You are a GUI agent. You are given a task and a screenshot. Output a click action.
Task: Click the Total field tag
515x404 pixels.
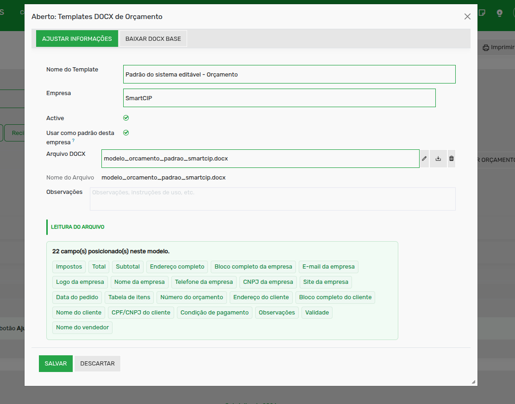99,267
